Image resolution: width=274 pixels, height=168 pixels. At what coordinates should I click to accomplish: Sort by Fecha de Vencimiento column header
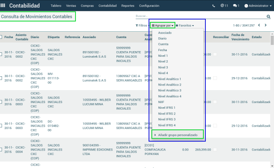pyautogui.click(x=239, y=37)
